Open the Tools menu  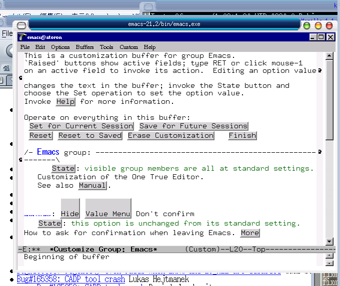coord(106,47)
